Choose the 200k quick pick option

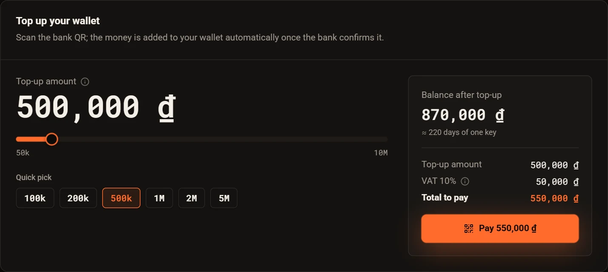78,198
